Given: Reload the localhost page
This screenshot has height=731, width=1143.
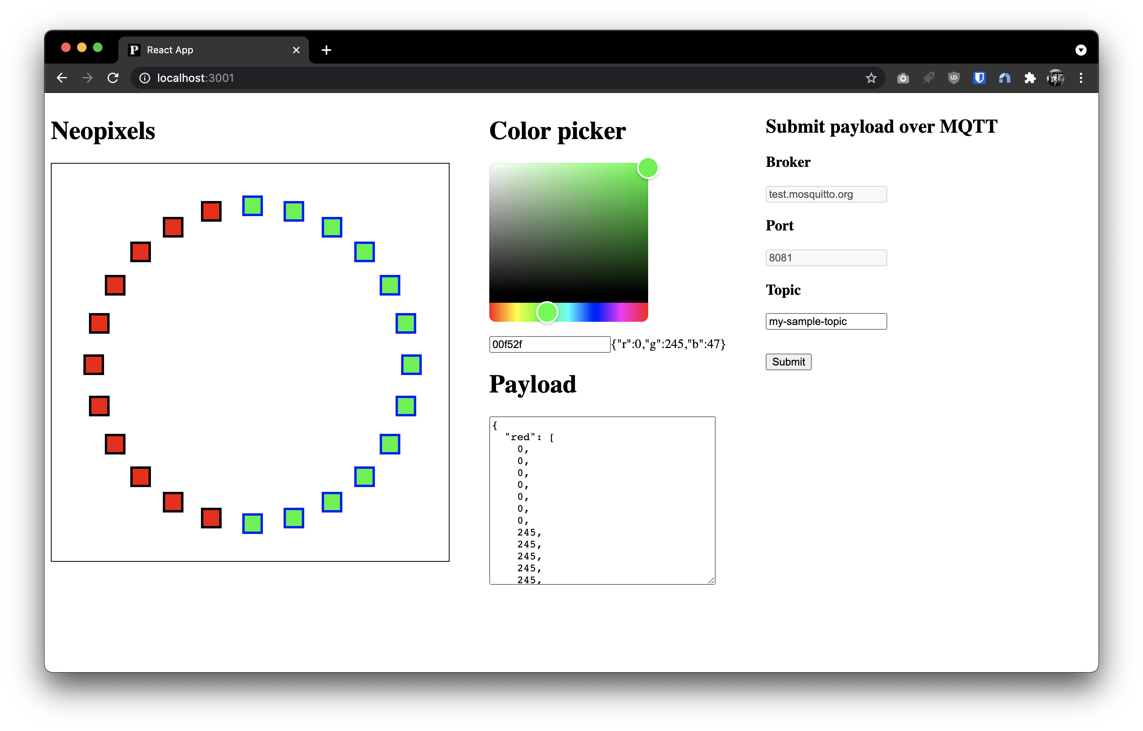Looking at the screenshot, I should pyautogui.click(x=113, y=78).
